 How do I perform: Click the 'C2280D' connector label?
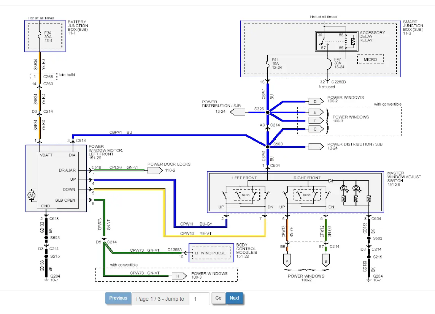(338, 82)
